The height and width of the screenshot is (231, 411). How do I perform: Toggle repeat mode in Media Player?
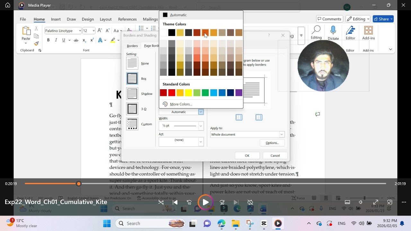click(x=250, y=202)
